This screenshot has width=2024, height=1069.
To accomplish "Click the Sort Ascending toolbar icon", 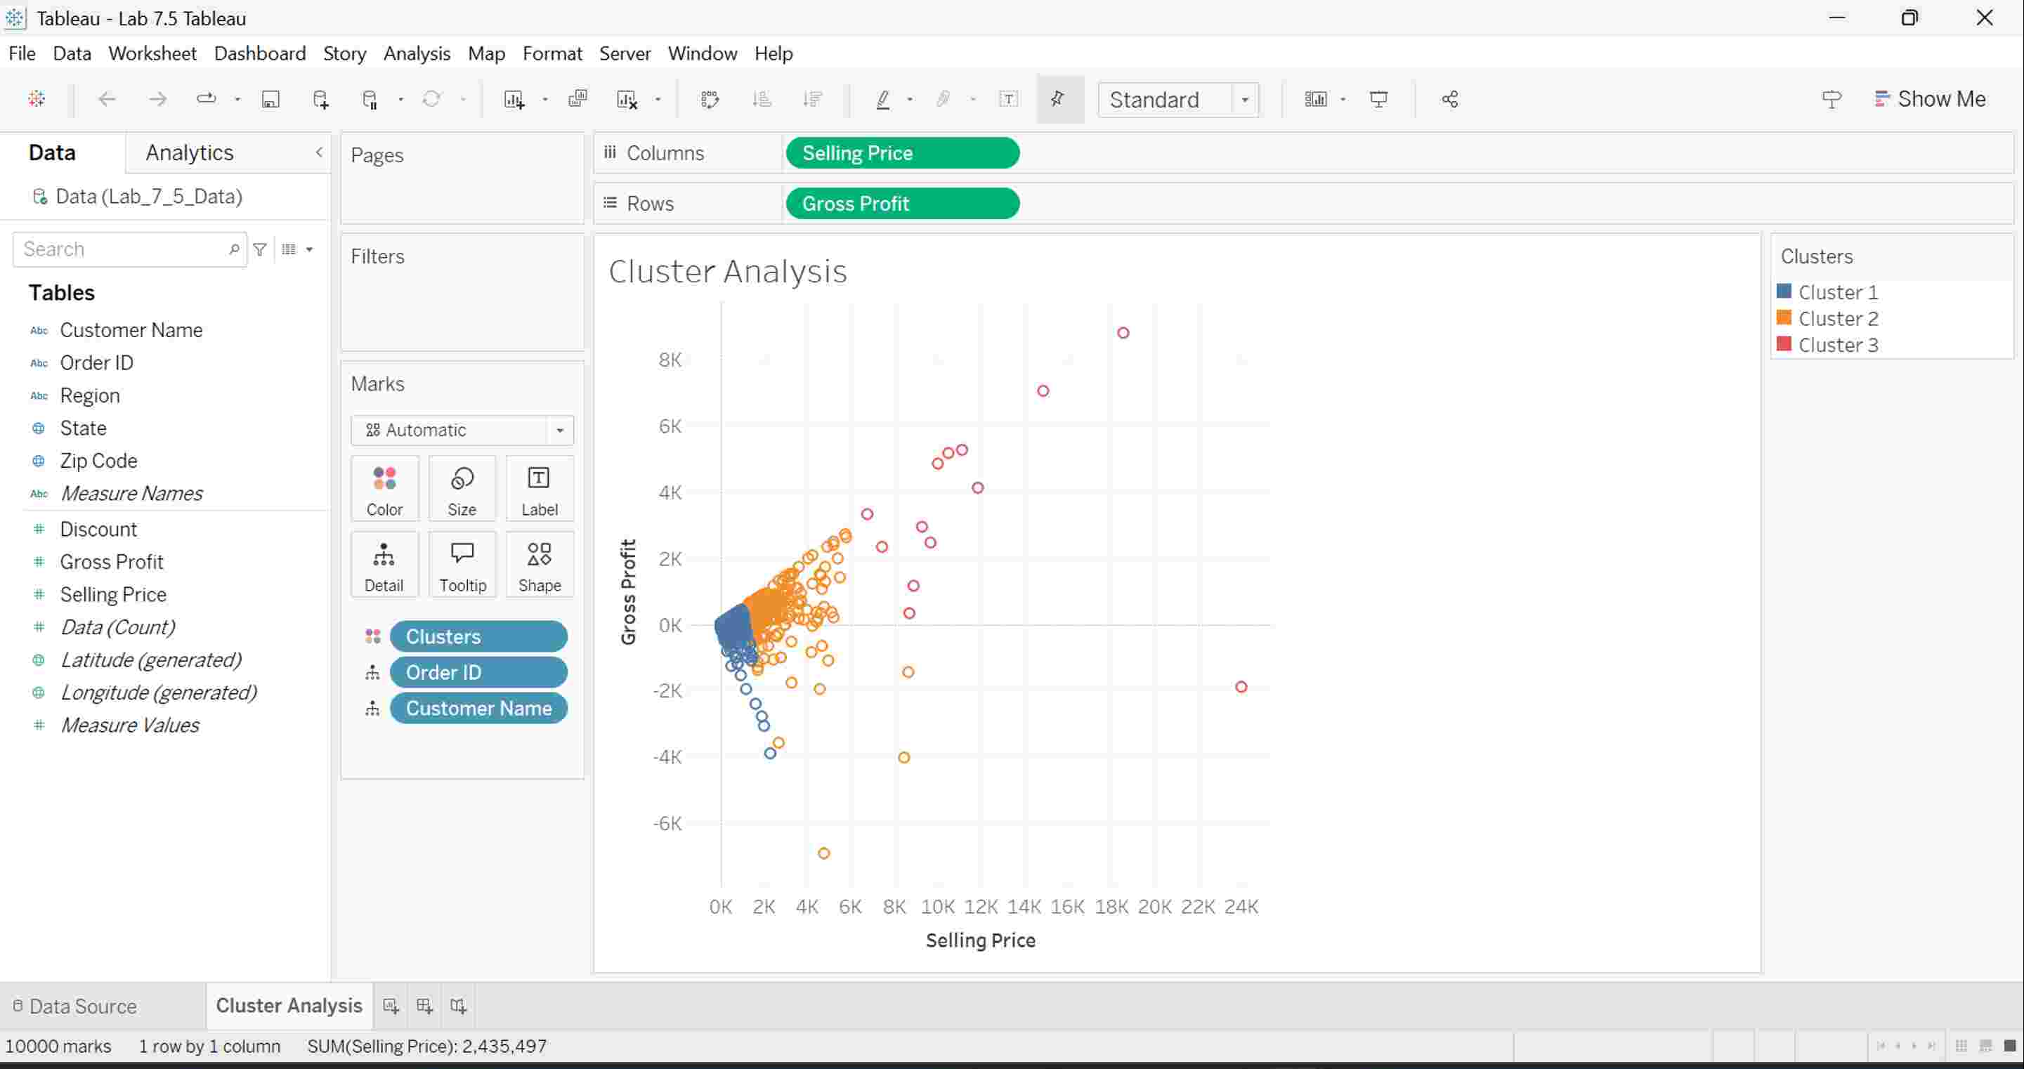I will pos(761,99).
